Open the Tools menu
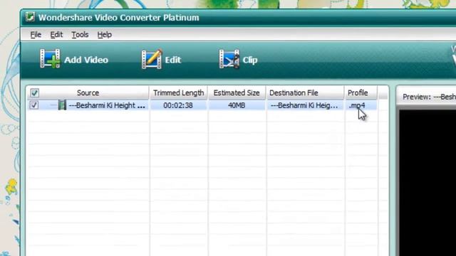 80,35
